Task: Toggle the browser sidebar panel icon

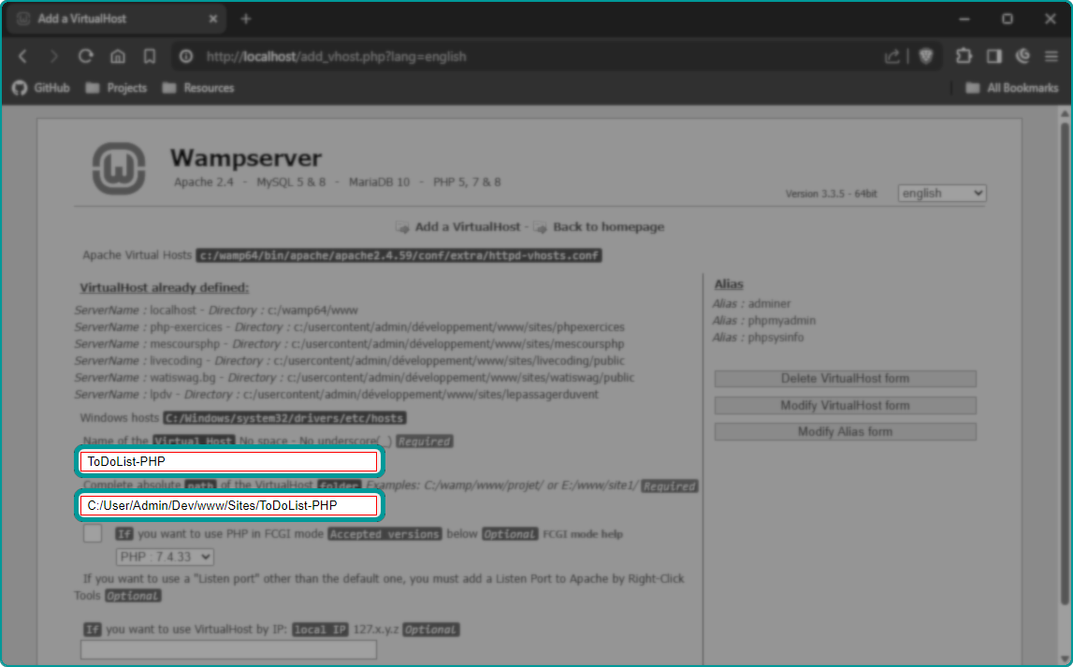Action: pyautogui.click(x=993, y=56)
